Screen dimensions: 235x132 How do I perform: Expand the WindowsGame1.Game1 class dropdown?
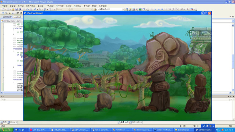(12, 21)
